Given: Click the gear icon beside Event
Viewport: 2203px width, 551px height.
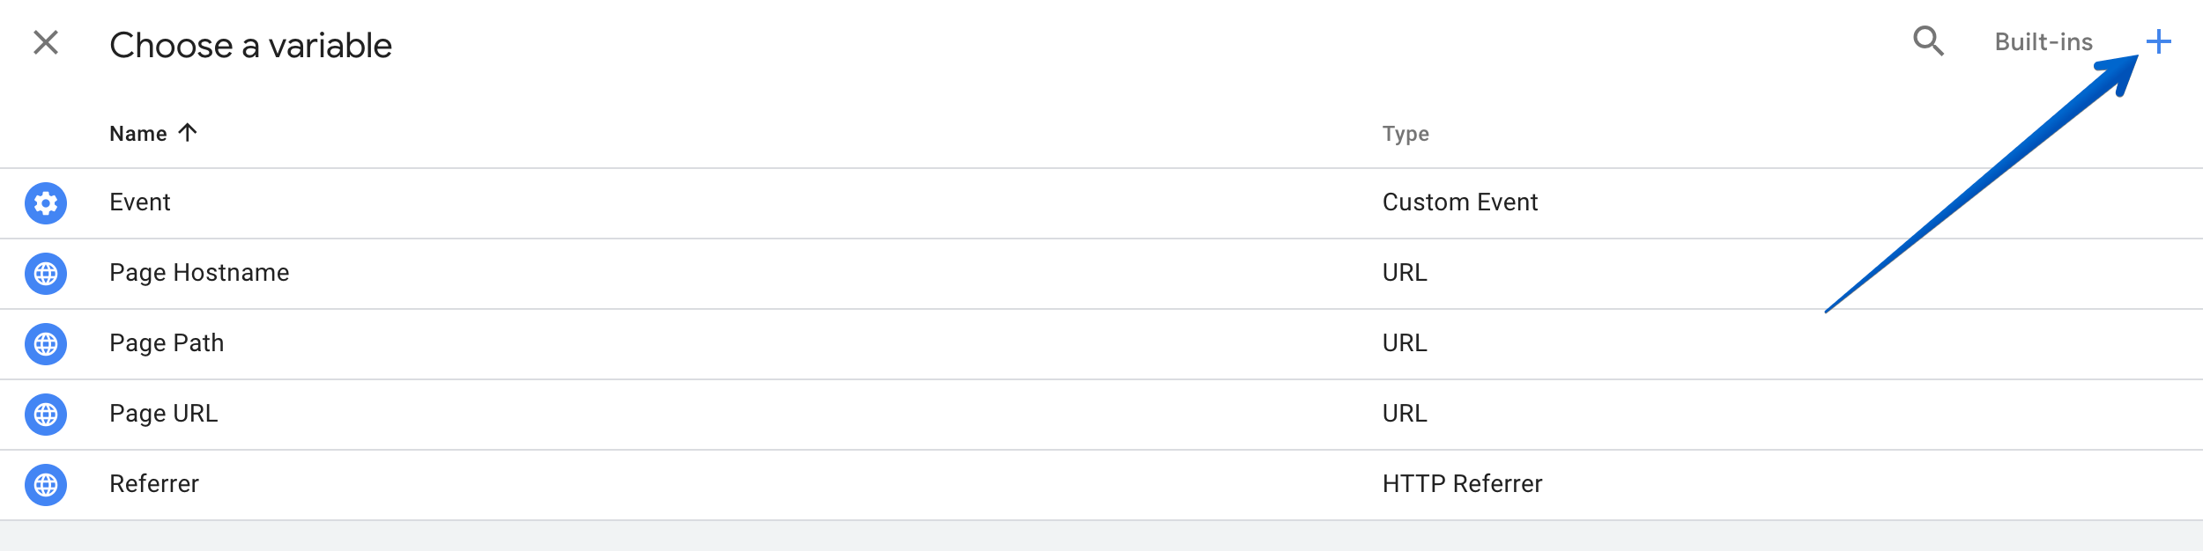Looking at the screenshot, I should pos(46,203).
